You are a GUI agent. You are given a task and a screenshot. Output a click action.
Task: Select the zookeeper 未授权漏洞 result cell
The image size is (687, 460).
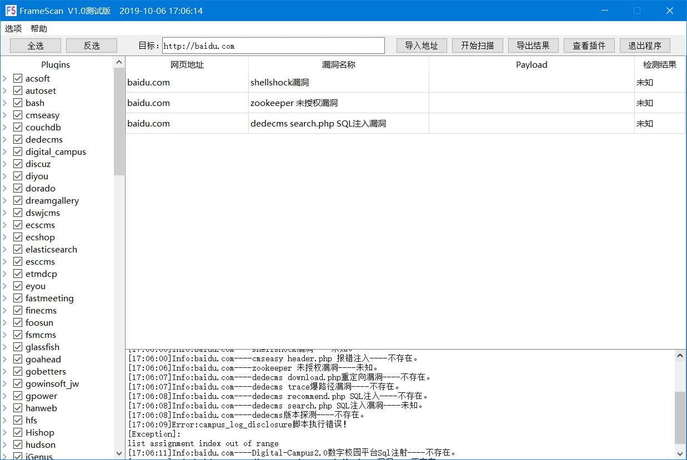point(339,103)
